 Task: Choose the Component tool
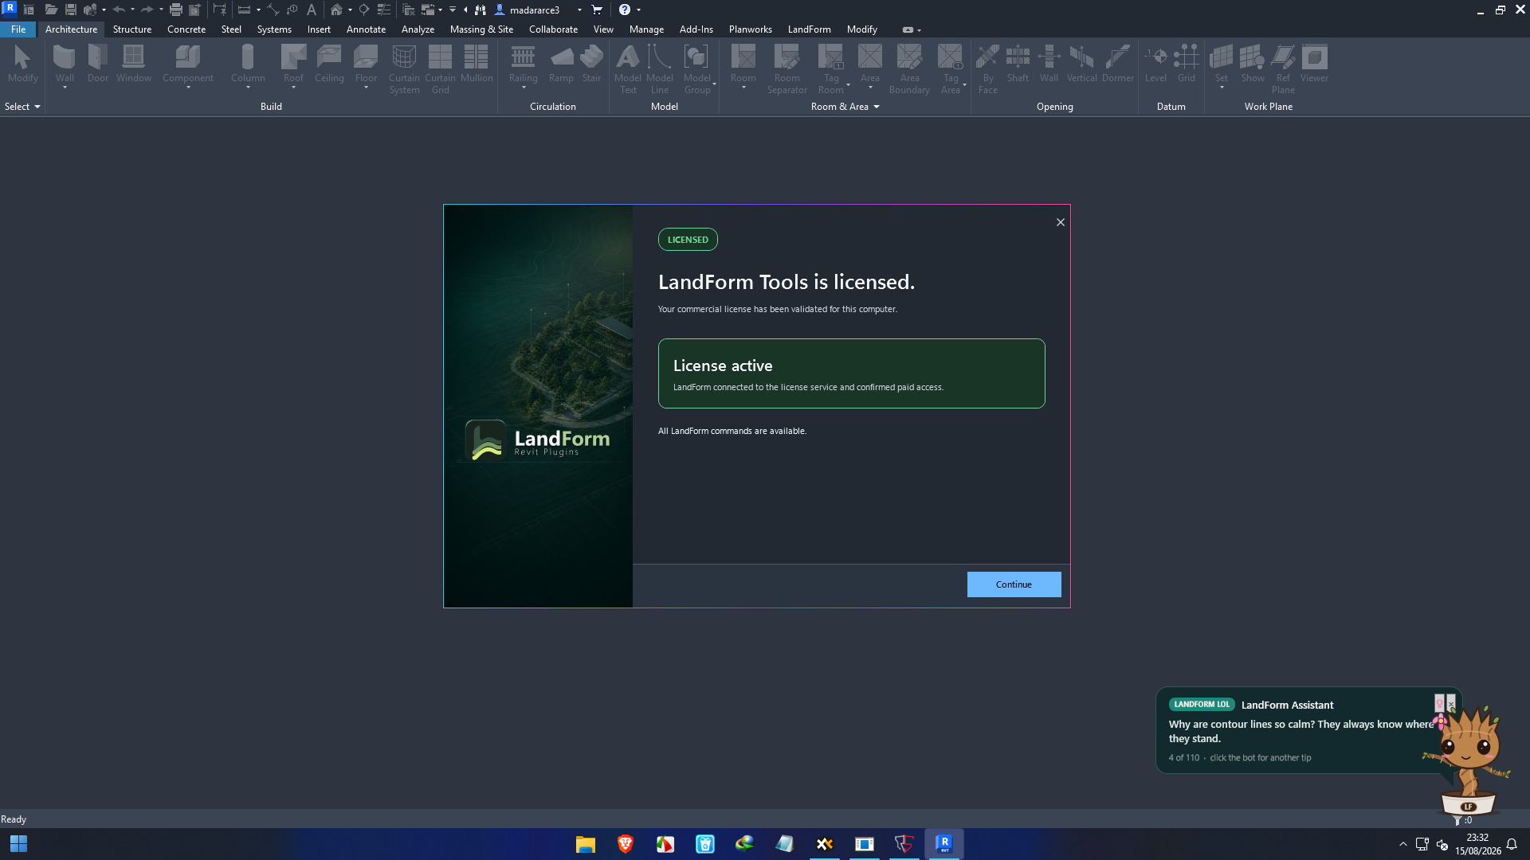pyautogui.click(x=188, y=64)
